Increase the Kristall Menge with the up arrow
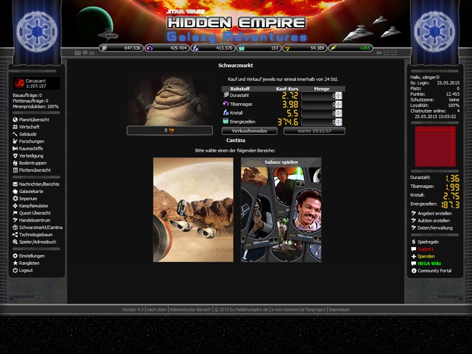472x354 pixels. [x=339, y=112]
